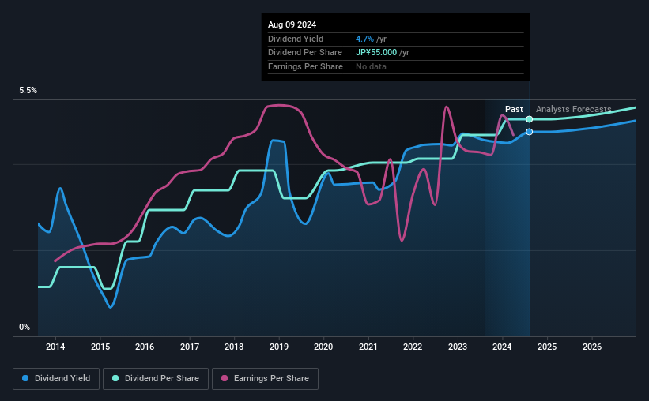
Task: Click the tooltip Earnings Per Share row label
Action: coord(305,66)
